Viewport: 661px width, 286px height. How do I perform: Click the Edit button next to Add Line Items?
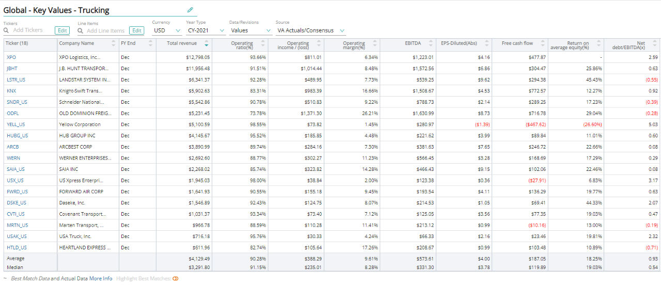137,30
